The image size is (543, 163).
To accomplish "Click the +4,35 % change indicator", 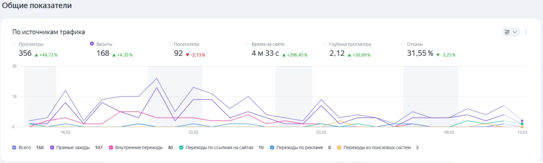I will (123, 55).
